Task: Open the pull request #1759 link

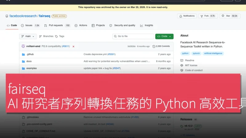Action: [125, 131]
